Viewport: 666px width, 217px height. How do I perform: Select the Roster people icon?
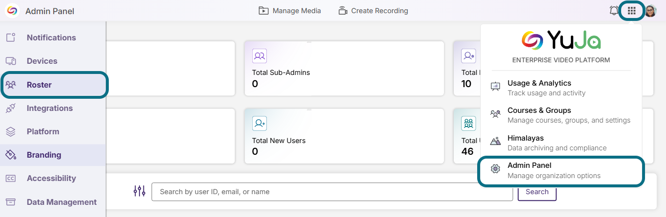click(x=11, y=85)
